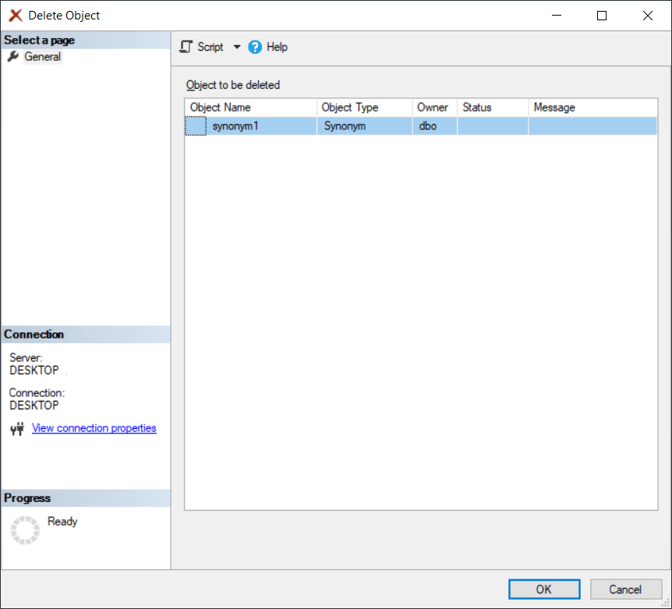Click the dbo owner cell
Image resolution: width=672 pixels, height=609 pixels.
click(434, 126)
